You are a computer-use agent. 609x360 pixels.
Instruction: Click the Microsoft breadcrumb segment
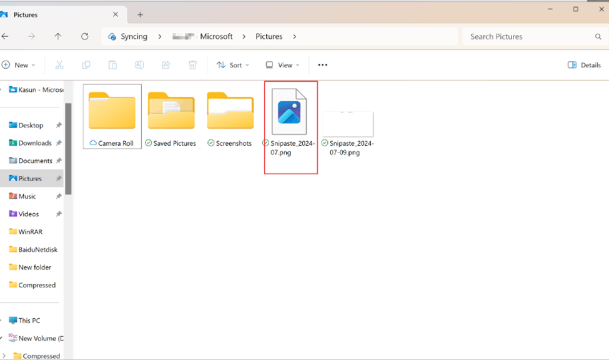tap(216, 36)
